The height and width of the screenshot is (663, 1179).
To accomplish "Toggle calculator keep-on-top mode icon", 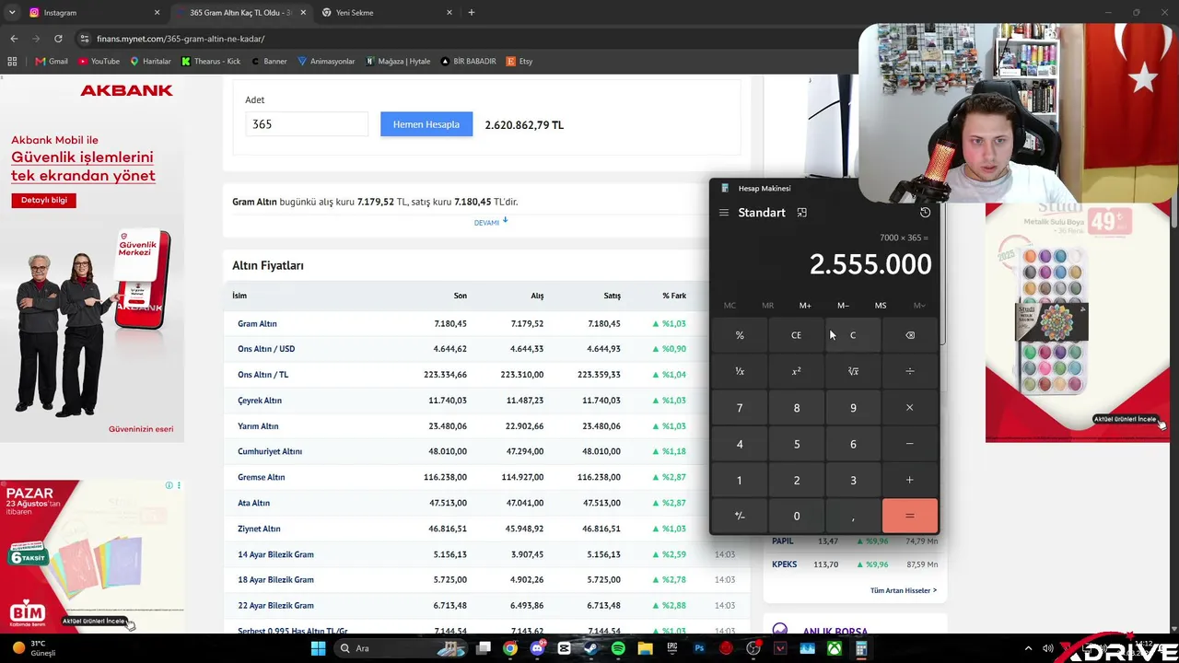I will (x=801, y=213).
